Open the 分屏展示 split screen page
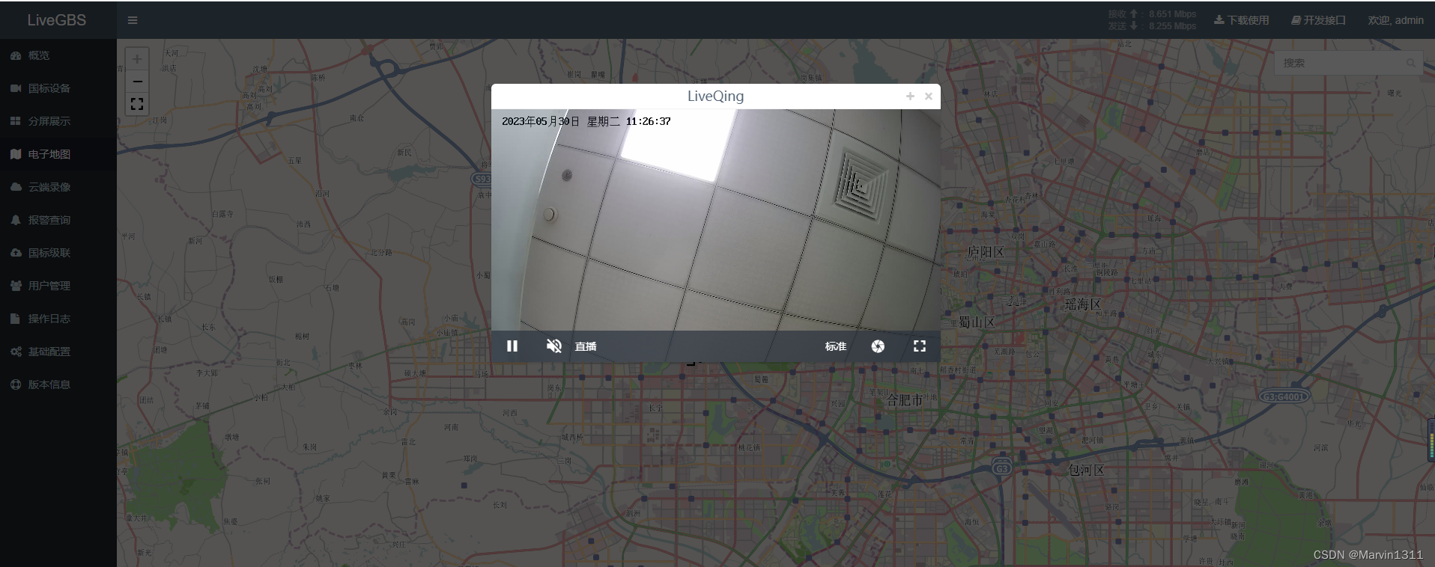 click(x=58, y=121)
